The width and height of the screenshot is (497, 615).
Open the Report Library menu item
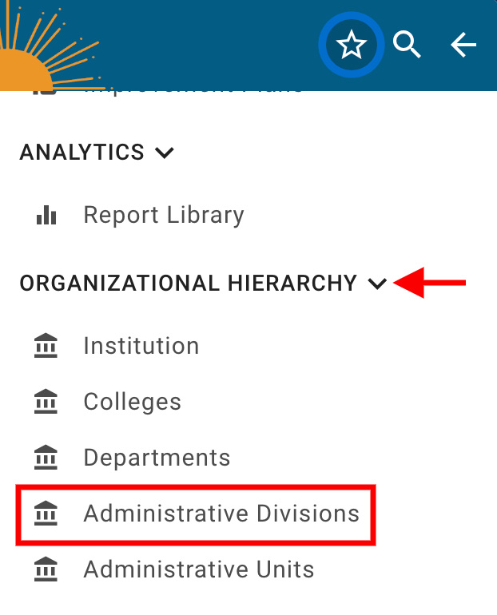point(164,215)
